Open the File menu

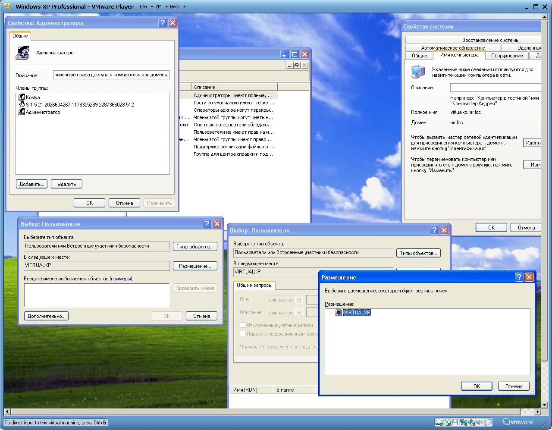pyautogui.click(x=143, y=6)
